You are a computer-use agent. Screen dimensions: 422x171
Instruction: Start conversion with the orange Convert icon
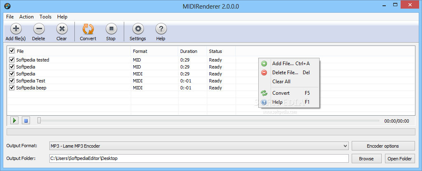click(x=88, y=28)
